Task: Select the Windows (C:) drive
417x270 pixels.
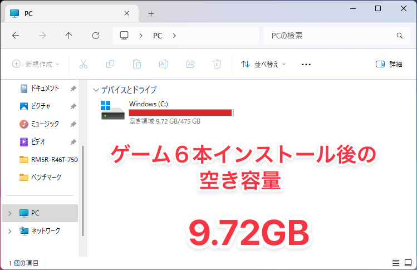Action: 167,112
